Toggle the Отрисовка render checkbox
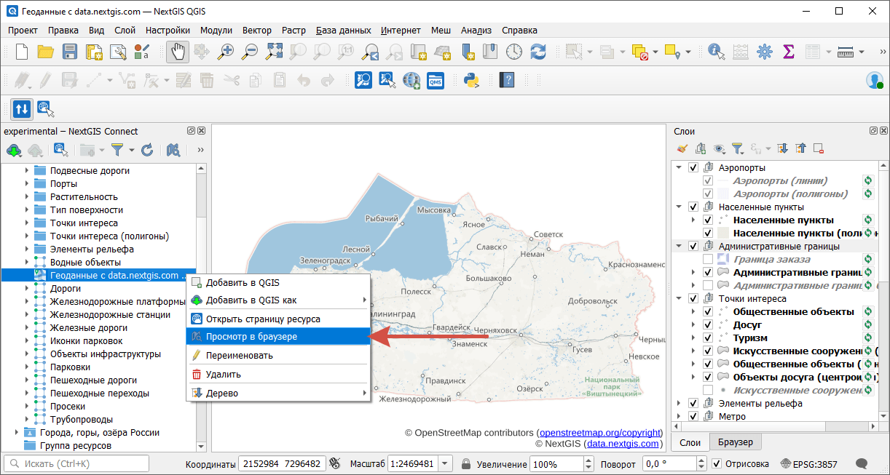Image resolution: width=890 pixels, height=475 pixels. pyautogui.click(x=717, y=463)
